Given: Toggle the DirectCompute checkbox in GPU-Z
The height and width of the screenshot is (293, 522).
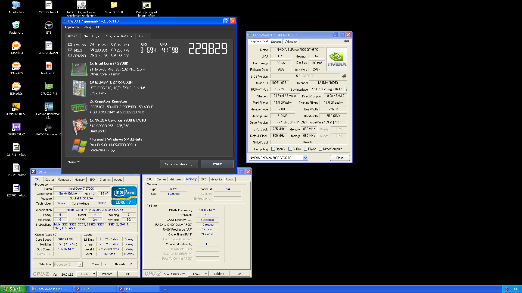Looking at the screenshot, I should pyautogui.click(x=320, y=149).
